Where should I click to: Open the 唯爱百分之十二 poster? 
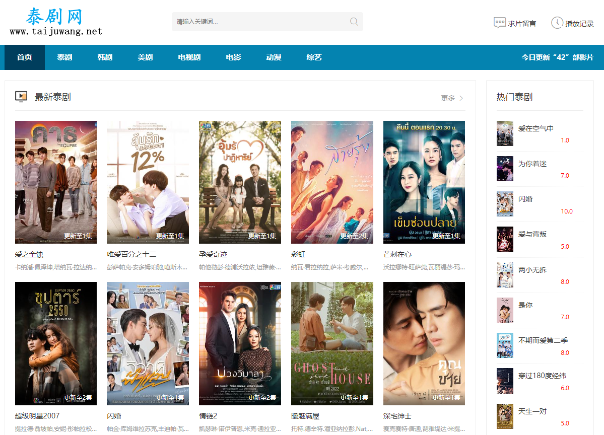tap(148, 182)
